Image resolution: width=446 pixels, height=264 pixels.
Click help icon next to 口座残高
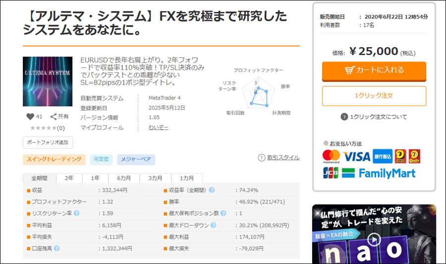pos(57,249)
